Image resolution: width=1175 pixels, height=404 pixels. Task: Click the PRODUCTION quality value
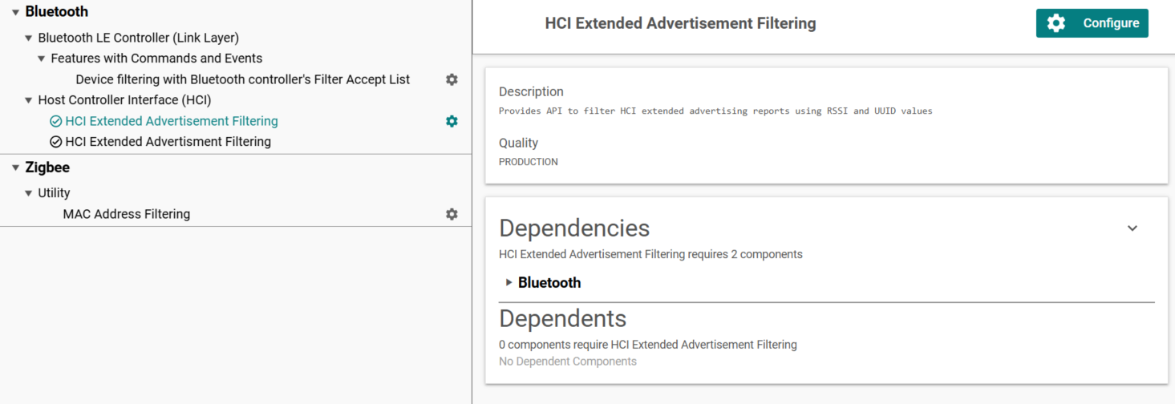click(528, 162)
